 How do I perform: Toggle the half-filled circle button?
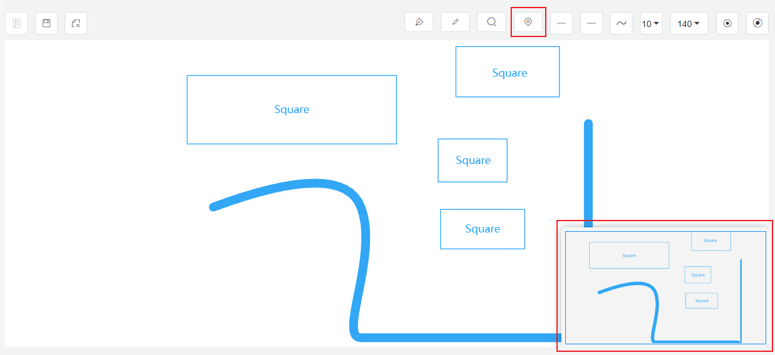[757, 23]
